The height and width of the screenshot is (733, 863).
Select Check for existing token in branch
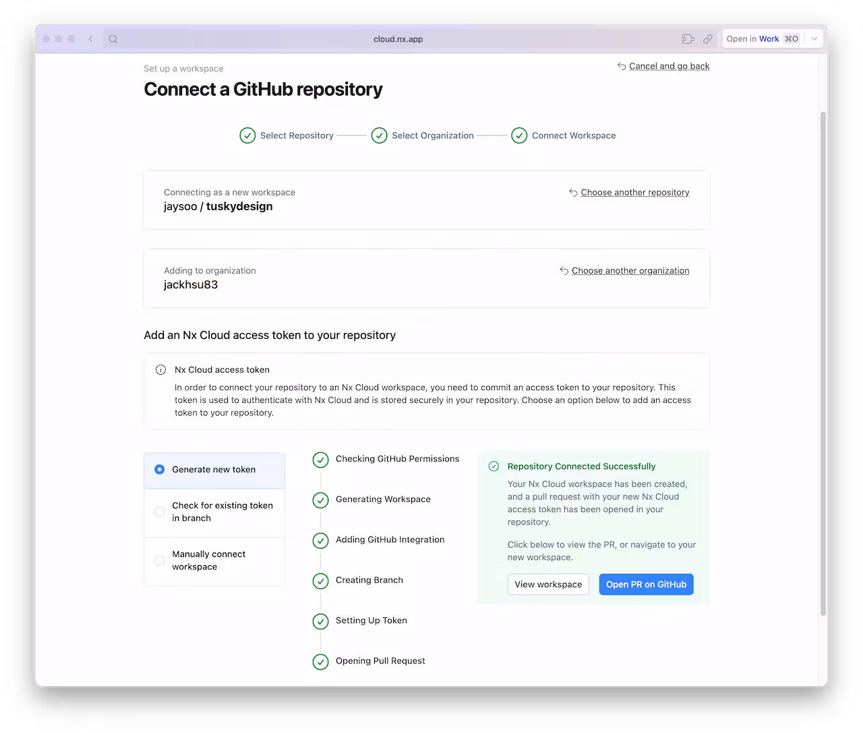(x=160, y=512)
